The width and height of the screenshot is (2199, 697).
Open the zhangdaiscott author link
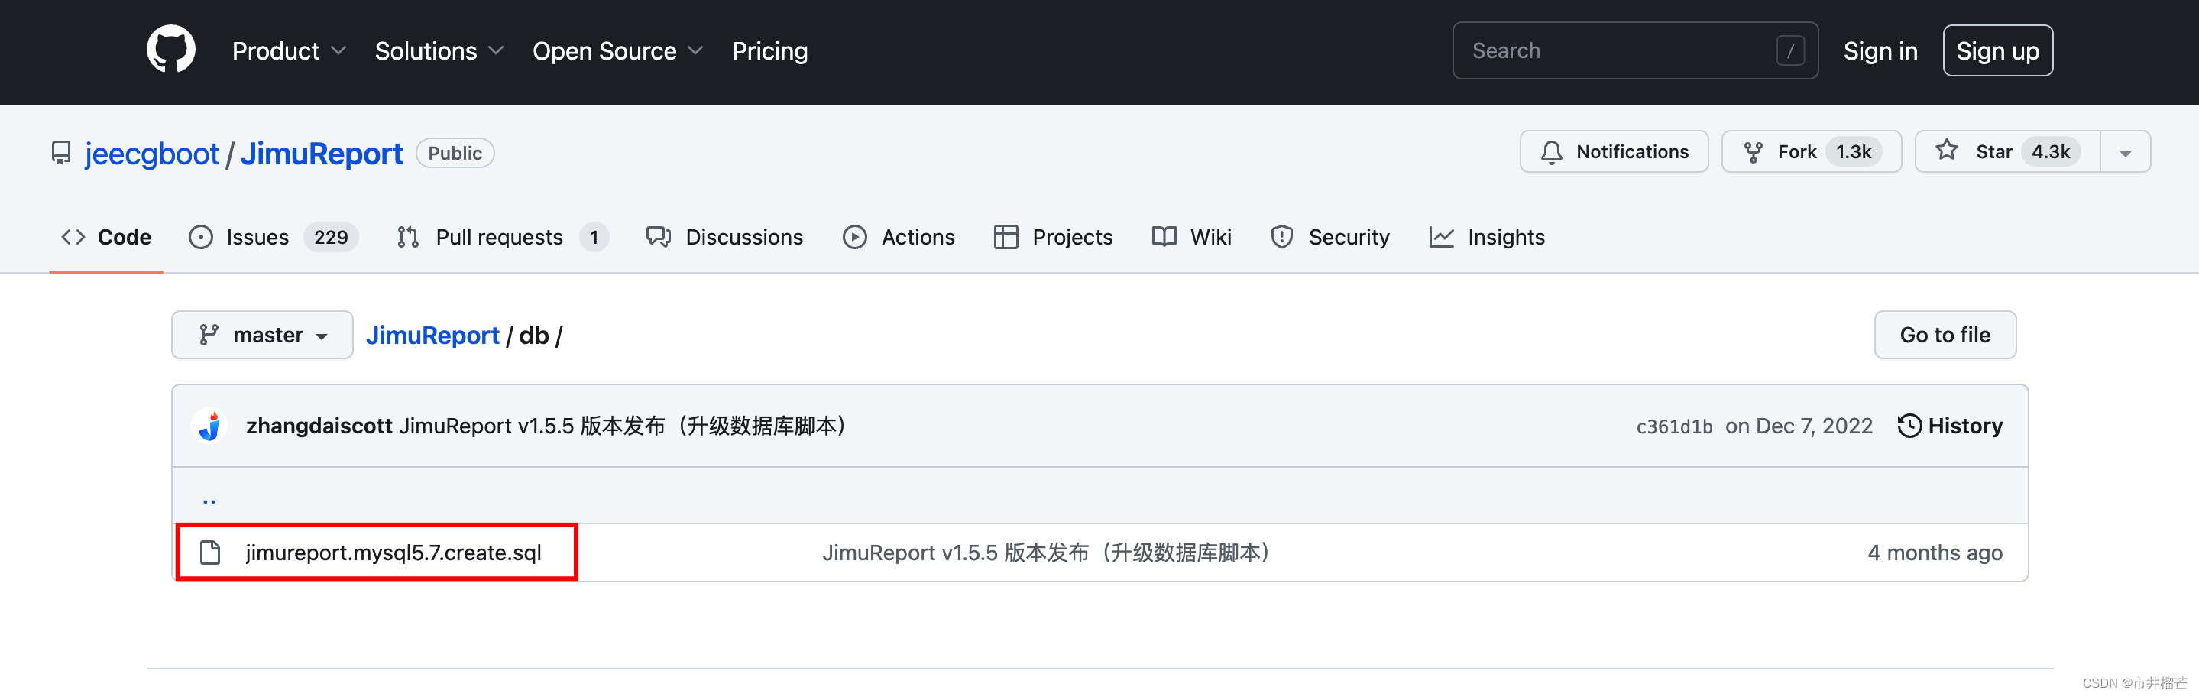coord(319,426)
